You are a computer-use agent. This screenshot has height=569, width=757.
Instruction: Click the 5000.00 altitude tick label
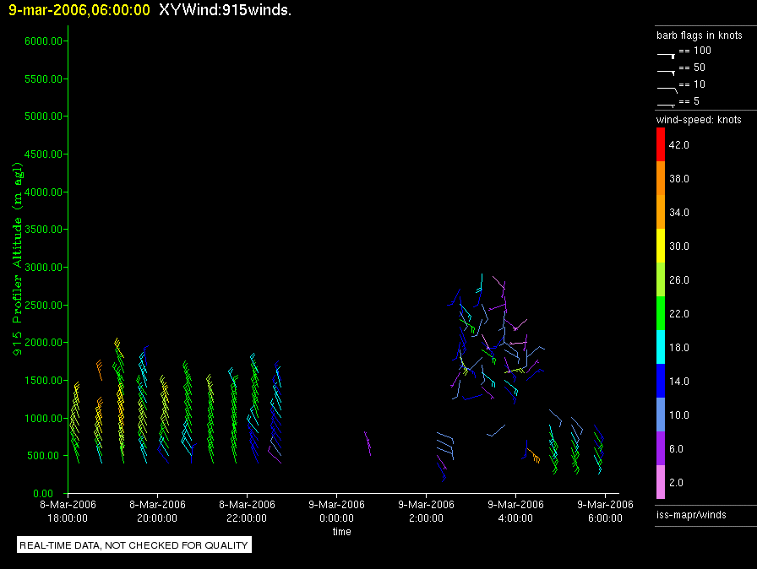[43, 117]
